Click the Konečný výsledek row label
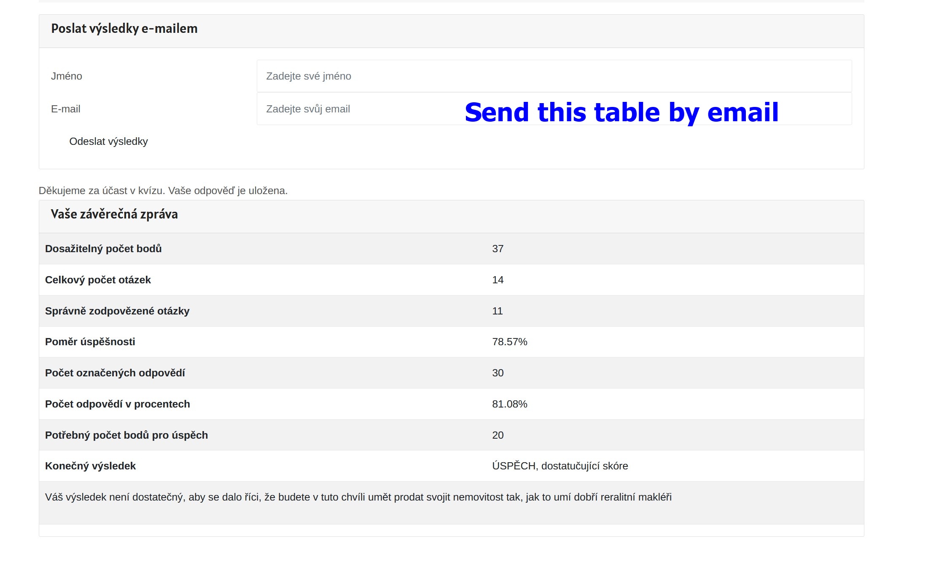This screenshot has width=939, height=562. coord(90,466)
